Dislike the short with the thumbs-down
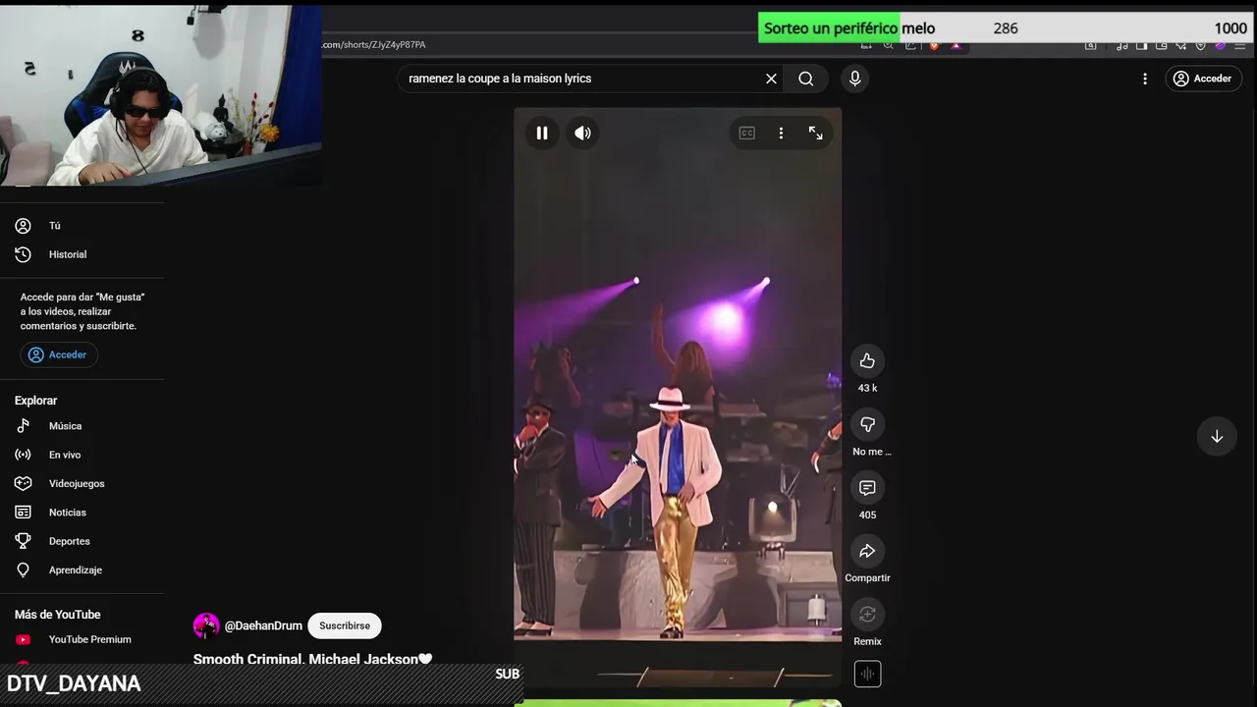1257x707 pixels. pyautogui.click(x=867, y=424)
